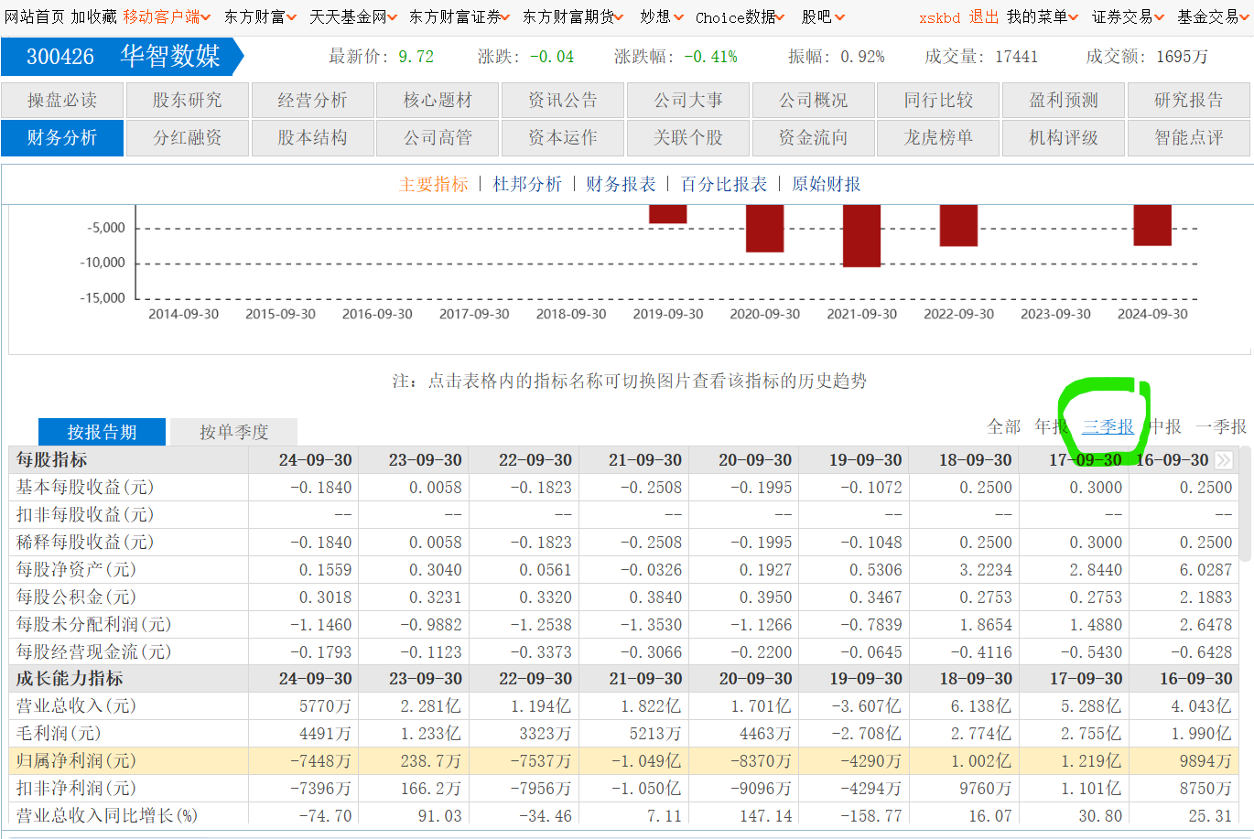Image resolution: width=1254 pixels, height=839 pixels.
Task: Expand the 移动客户端 dropdown menu
Action: tap(167, 16)
